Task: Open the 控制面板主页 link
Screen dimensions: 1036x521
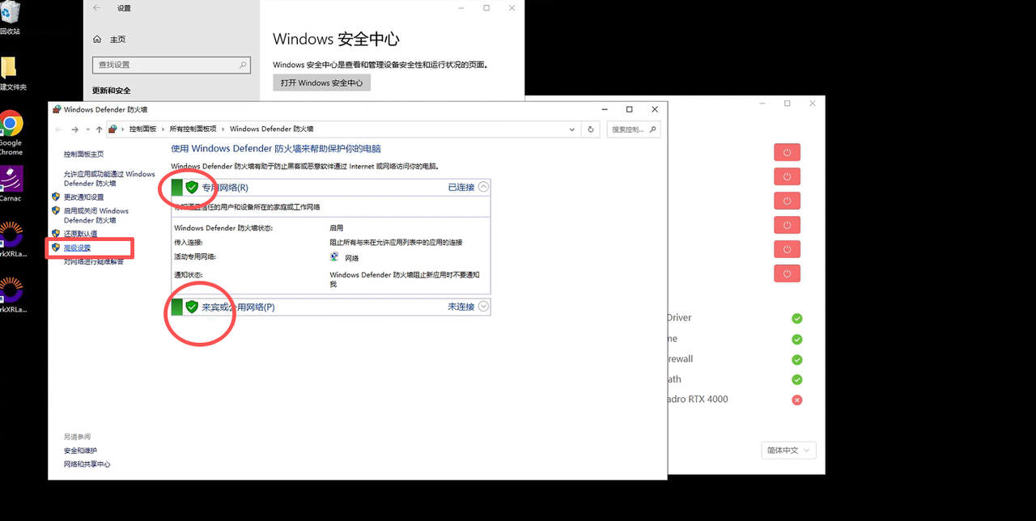Action: [84, 154]
